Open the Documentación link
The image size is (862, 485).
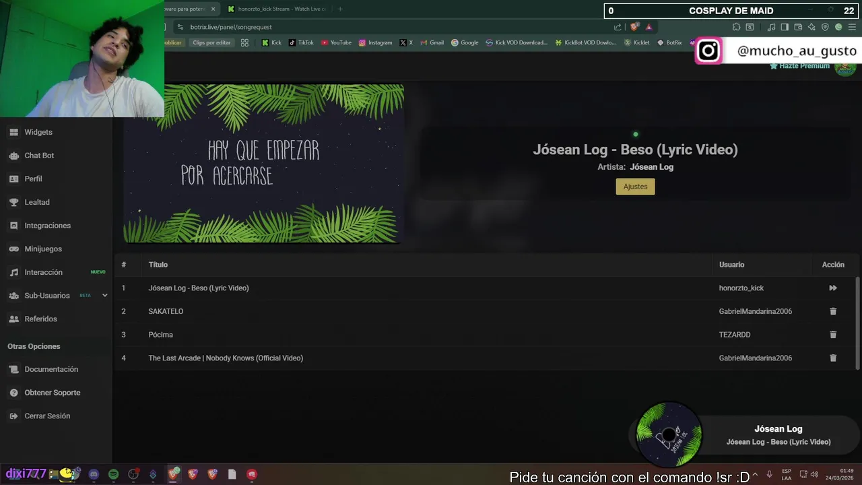[51, 369]
